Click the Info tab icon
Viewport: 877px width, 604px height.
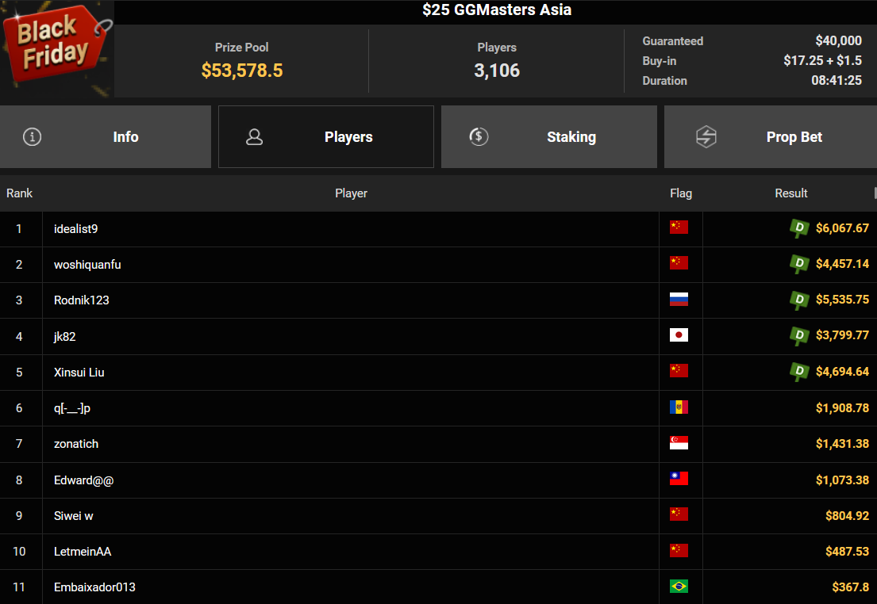(x=32, y=136)
